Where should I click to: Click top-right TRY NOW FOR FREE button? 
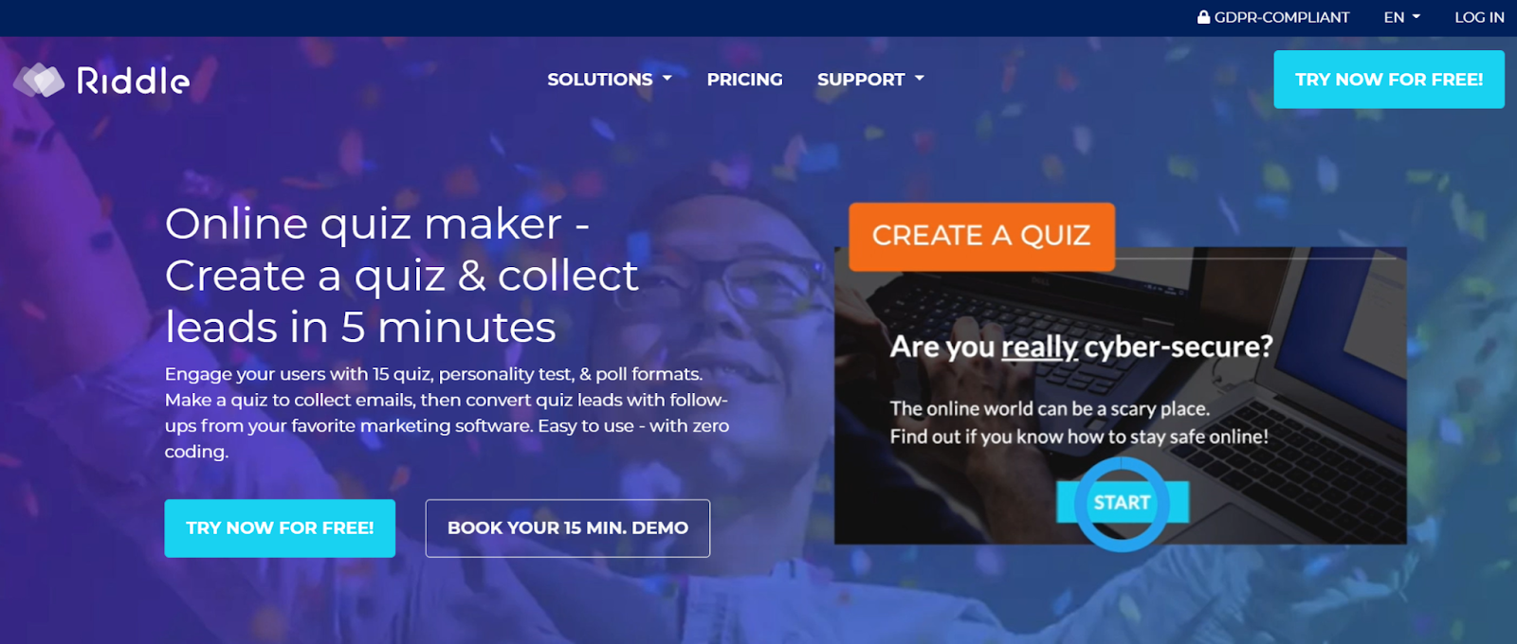(1389, 80)
